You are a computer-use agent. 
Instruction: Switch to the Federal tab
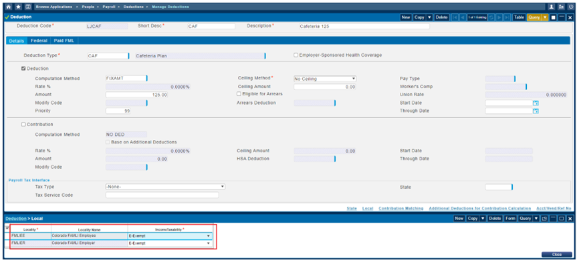point(39,41)
